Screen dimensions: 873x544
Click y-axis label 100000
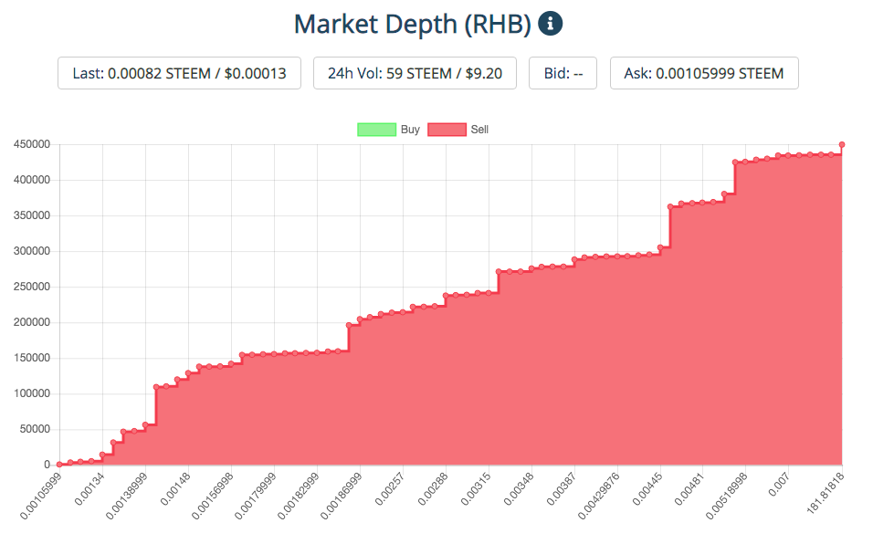(x=32, y=393)
